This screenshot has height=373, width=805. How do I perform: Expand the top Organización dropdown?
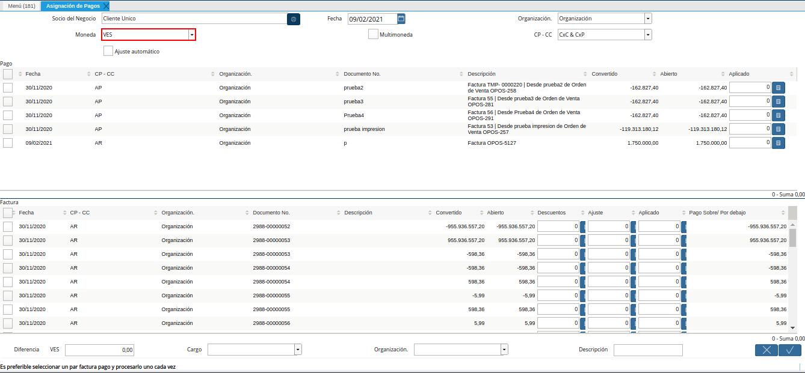coord(647,19)
